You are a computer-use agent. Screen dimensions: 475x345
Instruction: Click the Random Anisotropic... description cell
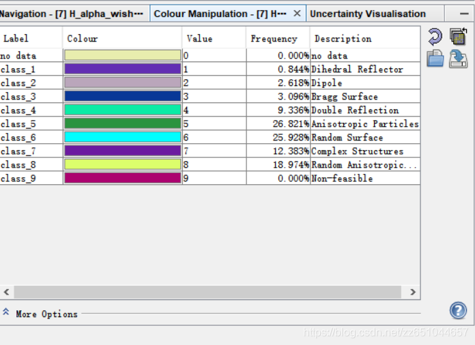pyautogui.click(x=365, y=164)
